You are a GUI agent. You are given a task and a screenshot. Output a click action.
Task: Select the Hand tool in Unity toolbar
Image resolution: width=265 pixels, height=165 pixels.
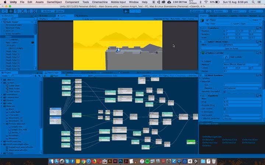tap(4, 11)
